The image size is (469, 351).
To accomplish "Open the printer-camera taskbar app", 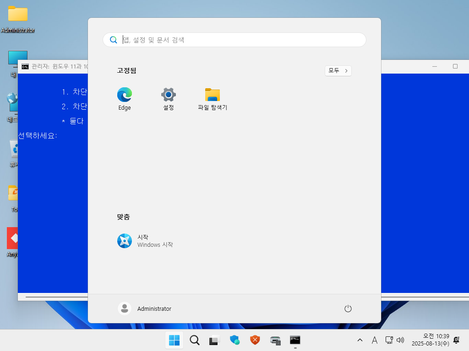I will coord(275,340).
